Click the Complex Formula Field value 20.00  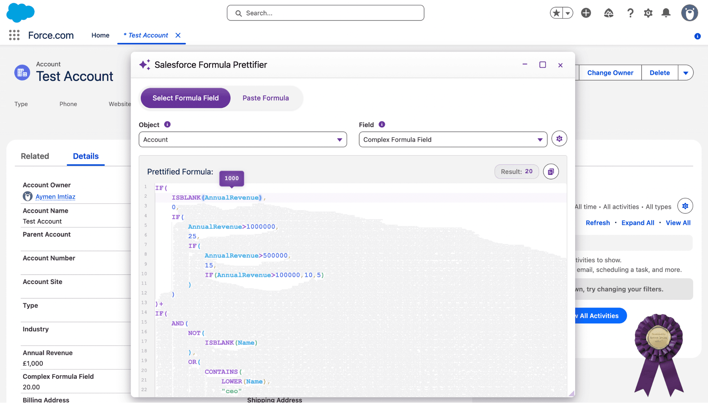point(31,387)
